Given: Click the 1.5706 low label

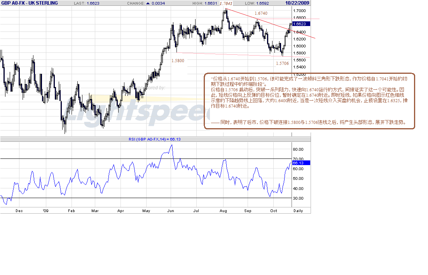Looking at the screenshot, I should [x=282, y=63].
